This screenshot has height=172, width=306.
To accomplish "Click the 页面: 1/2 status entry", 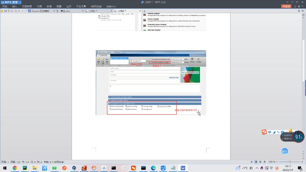I will click(15, 162).
